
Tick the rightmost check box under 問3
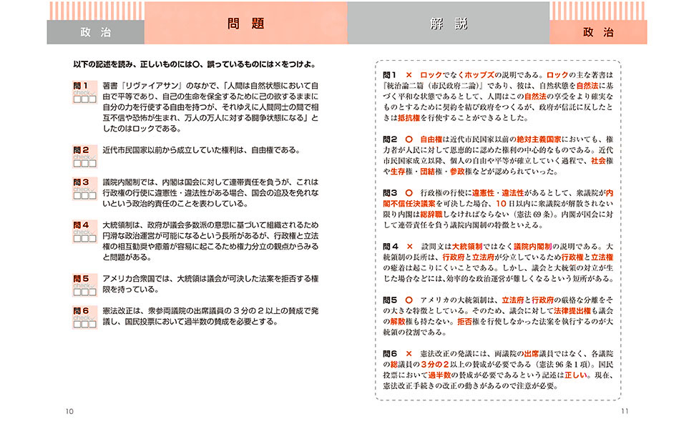click(x=92, y=195)
